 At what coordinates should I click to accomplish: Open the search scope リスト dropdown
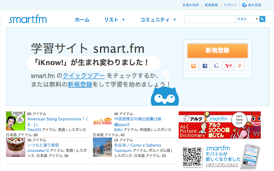click(x=247, y=19)
